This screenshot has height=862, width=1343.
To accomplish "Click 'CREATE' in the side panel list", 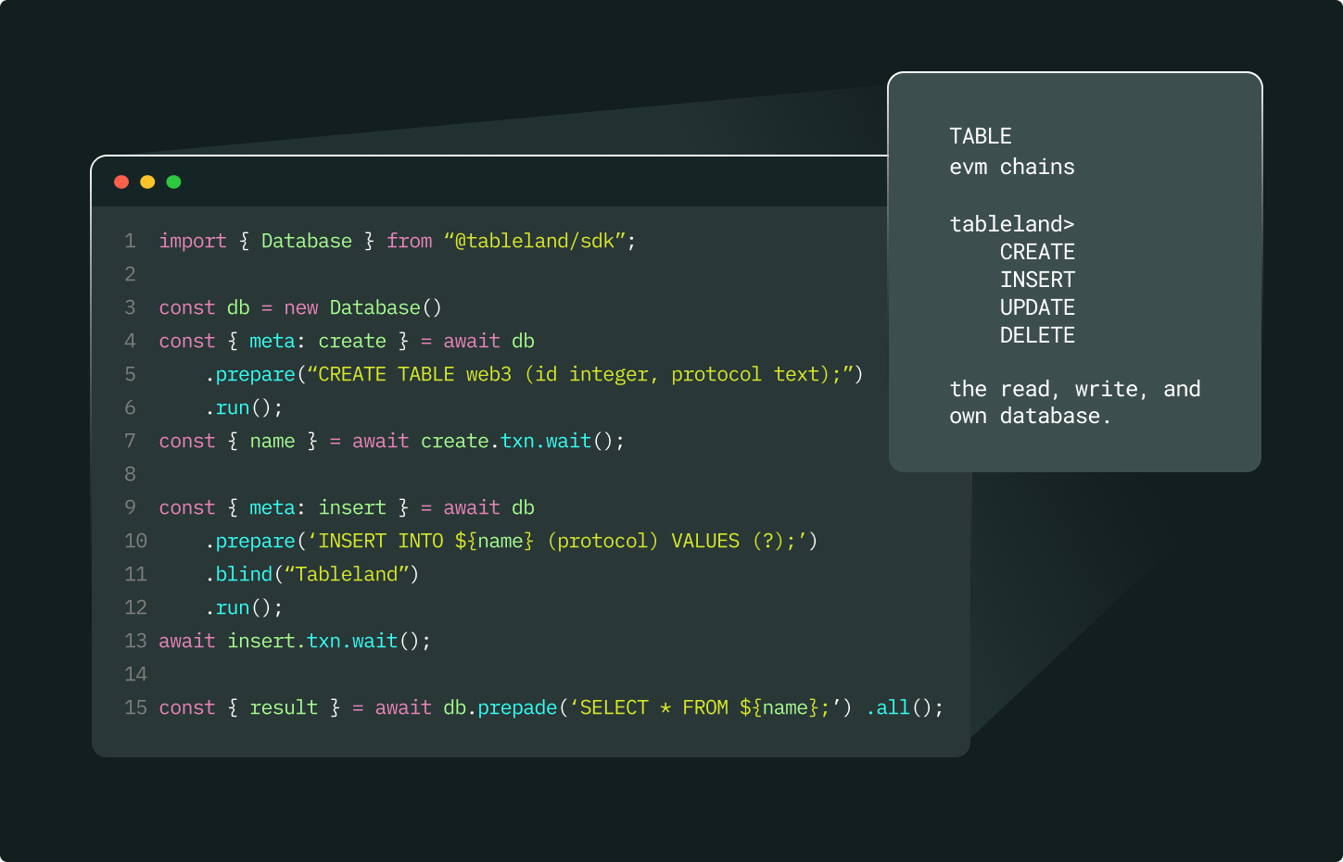I will coord(1037,252).
